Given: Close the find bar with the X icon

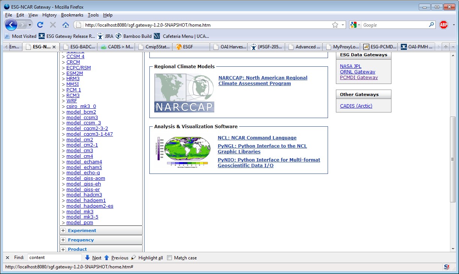Looking at the screenshot, I should coord(8,258).
